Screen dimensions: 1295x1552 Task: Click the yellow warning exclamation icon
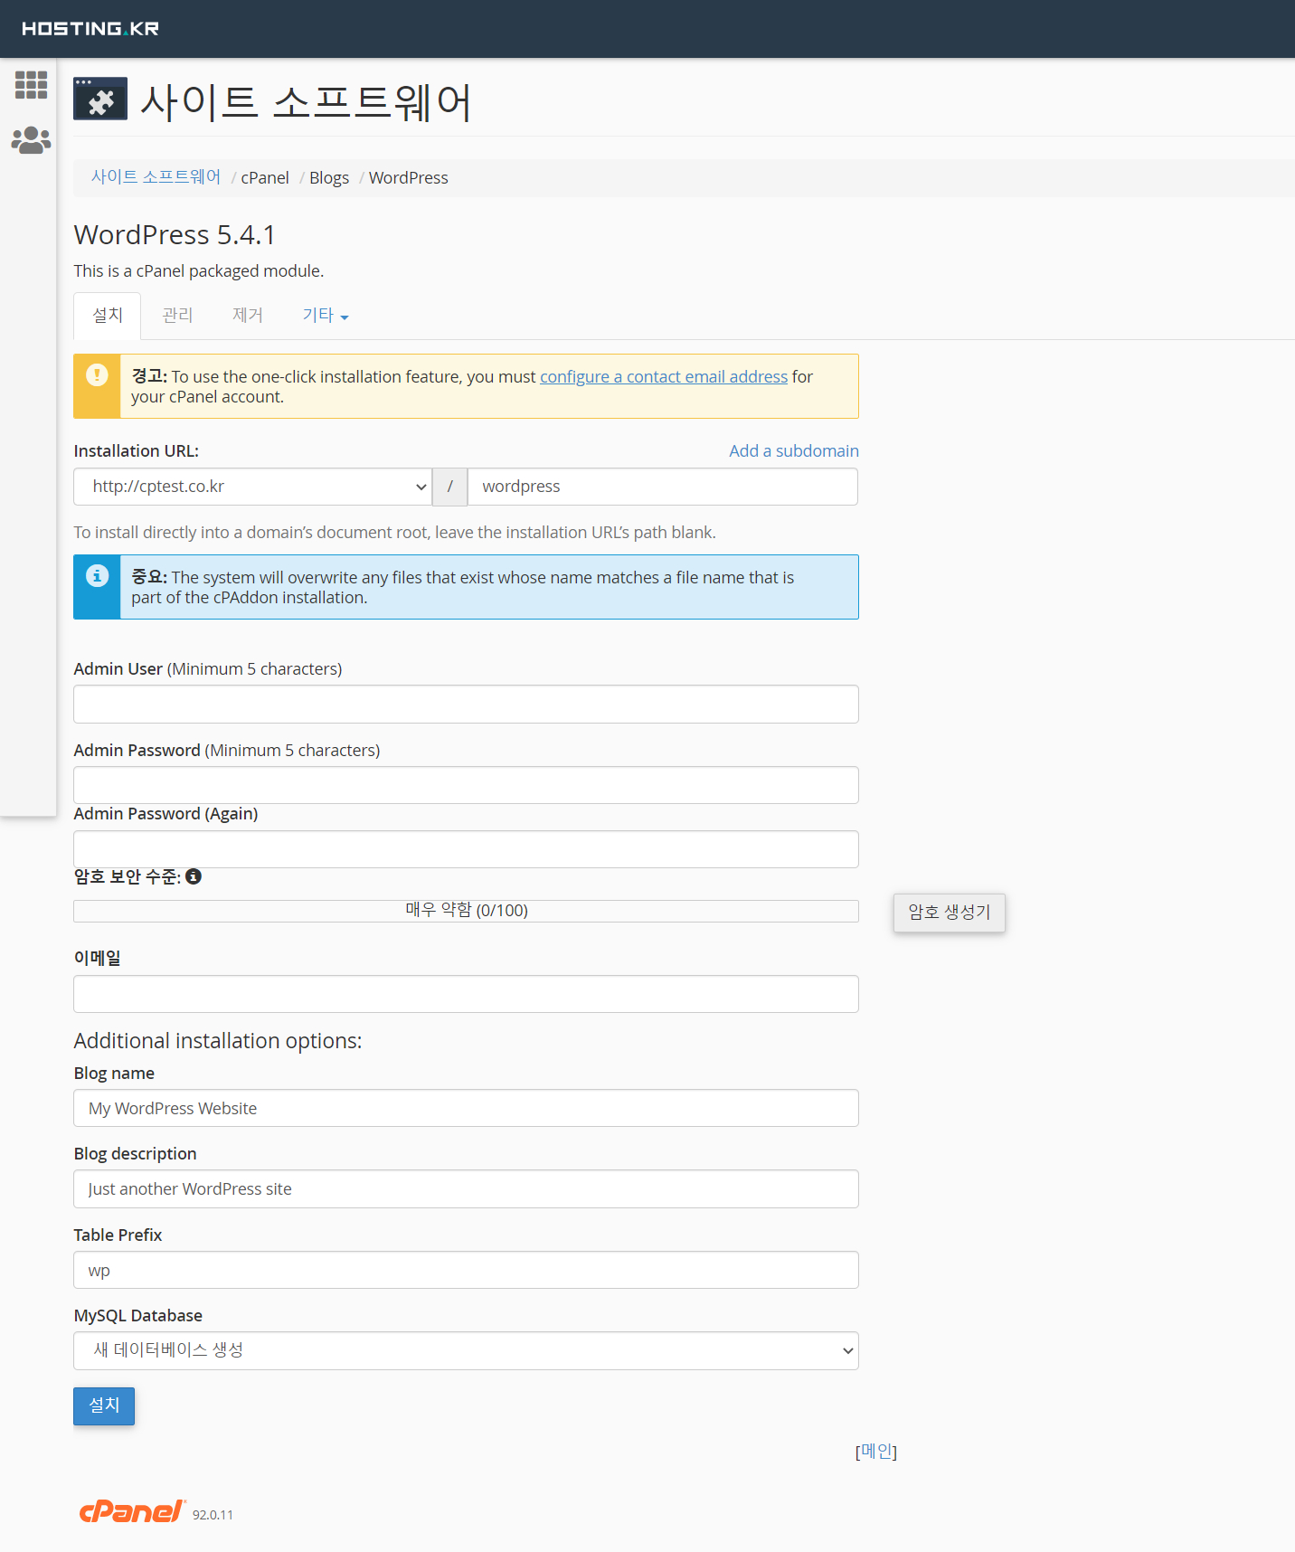pyautogui.click(x=97, y=374)
